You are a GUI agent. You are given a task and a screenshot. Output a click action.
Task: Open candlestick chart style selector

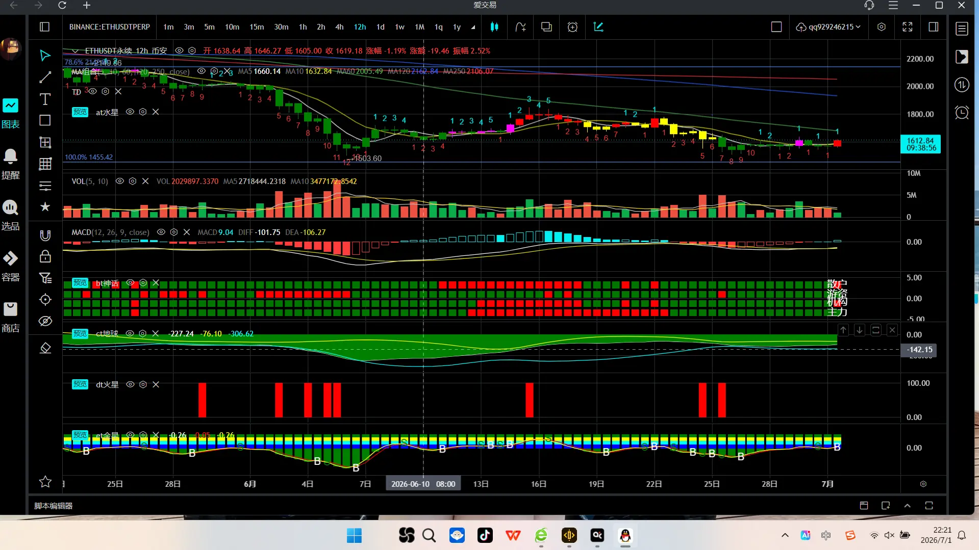pyautogui.click(x=494, y=27)
